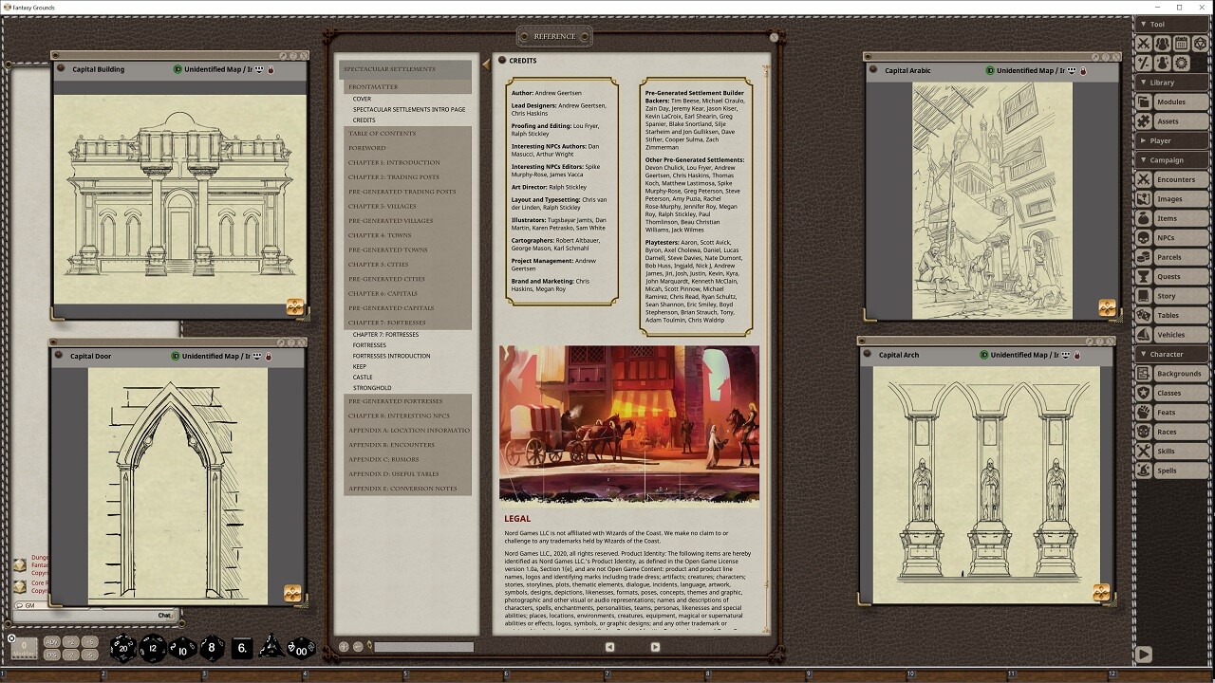Toggle ID status on Capital Arabic image
Viewport: 1215px width, 683px height.
[x=990, y=70]
